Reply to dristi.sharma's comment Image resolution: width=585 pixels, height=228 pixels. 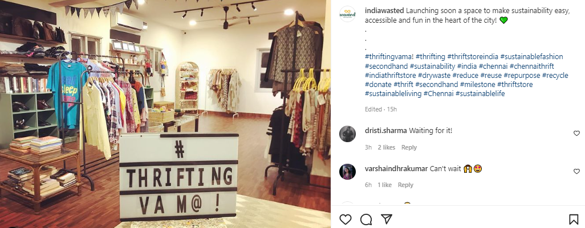[409, 147]
